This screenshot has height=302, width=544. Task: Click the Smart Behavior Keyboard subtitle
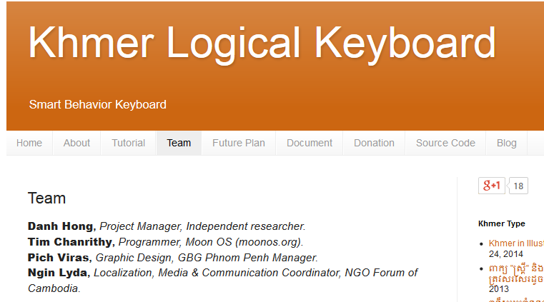pyautogui.click(x=98, y=104)
